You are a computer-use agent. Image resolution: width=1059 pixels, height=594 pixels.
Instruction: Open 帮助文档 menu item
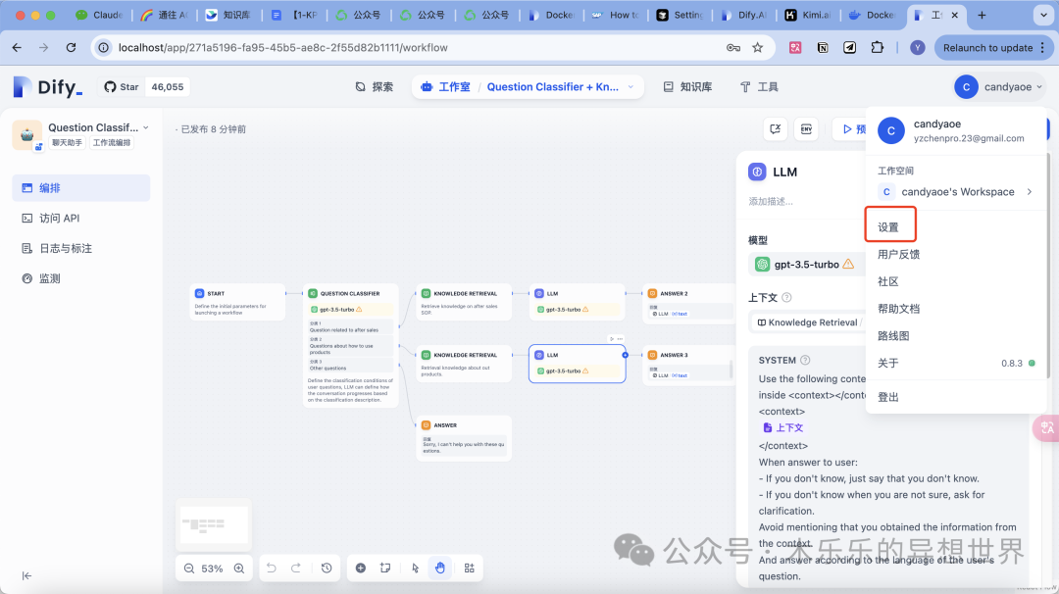click(x=898, y=309)
